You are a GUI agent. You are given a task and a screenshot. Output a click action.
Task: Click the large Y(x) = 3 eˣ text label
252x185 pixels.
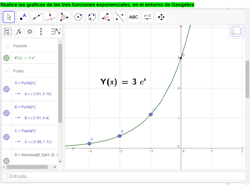tap(123, 82)
